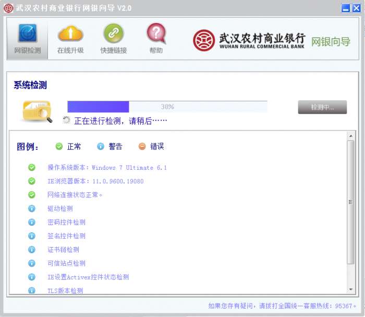
Task: Click green check icon for 网络连接状态正常
Action: click(x=32, y=195)
